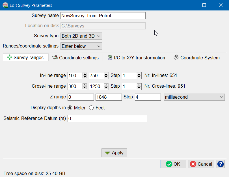Increase the In-line Step value
The image size is (229, 177).
point(139,74)
